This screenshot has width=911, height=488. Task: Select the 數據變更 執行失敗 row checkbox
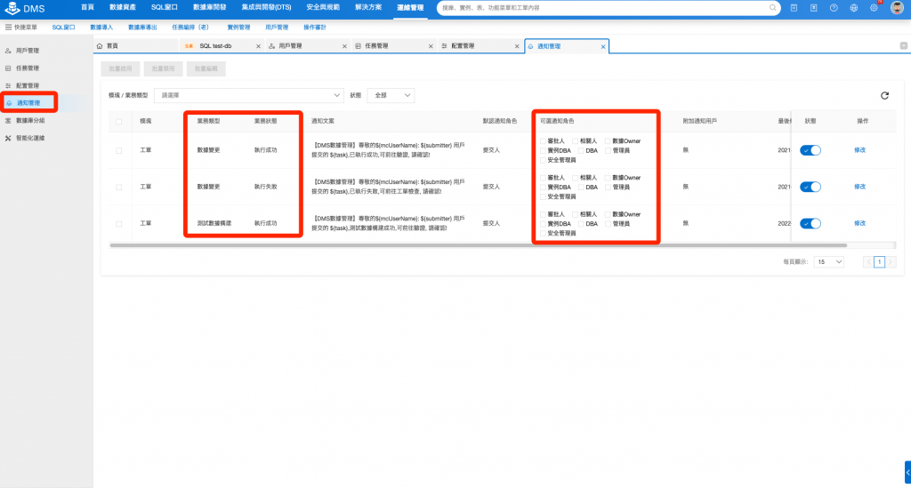[119, 187]
